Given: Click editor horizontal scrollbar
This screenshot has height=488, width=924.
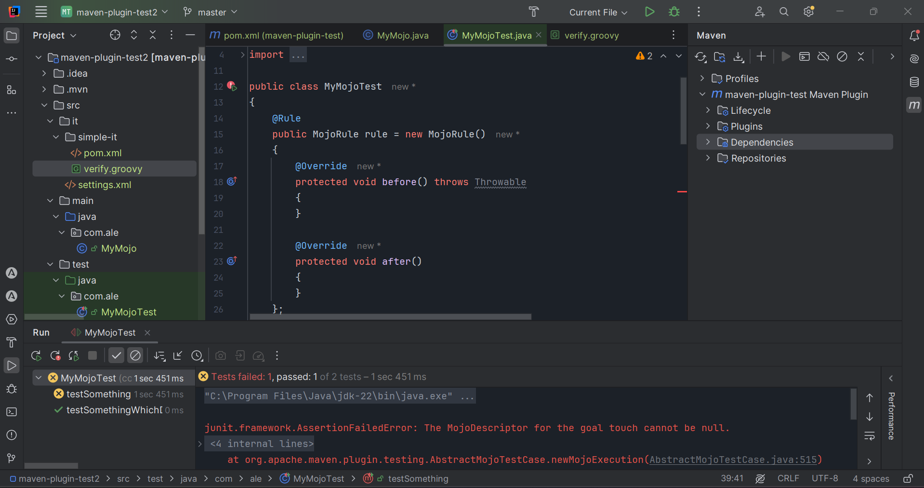Looking at the screenshot, I should [x=390, y=317].
